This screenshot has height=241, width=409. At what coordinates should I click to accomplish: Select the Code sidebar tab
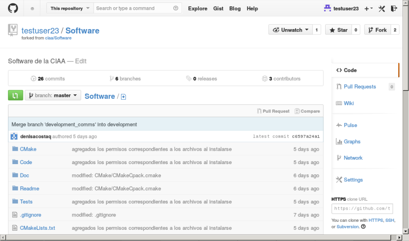point(365,70)
